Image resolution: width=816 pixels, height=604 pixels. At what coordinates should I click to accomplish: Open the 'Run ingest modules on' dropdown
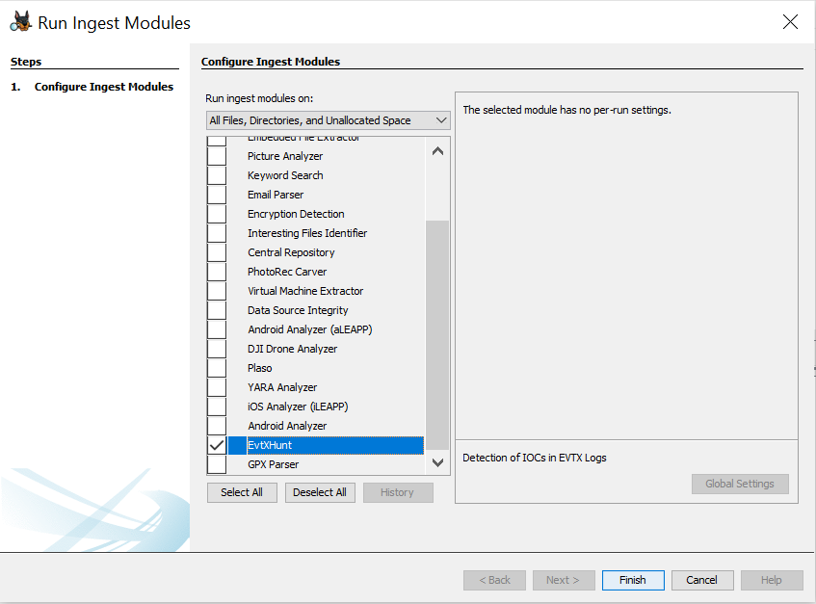tap(328, 120)
